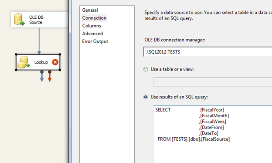Open the disabled table or view combo box
The width and height of the screenshot is (272, 163).
213,82
